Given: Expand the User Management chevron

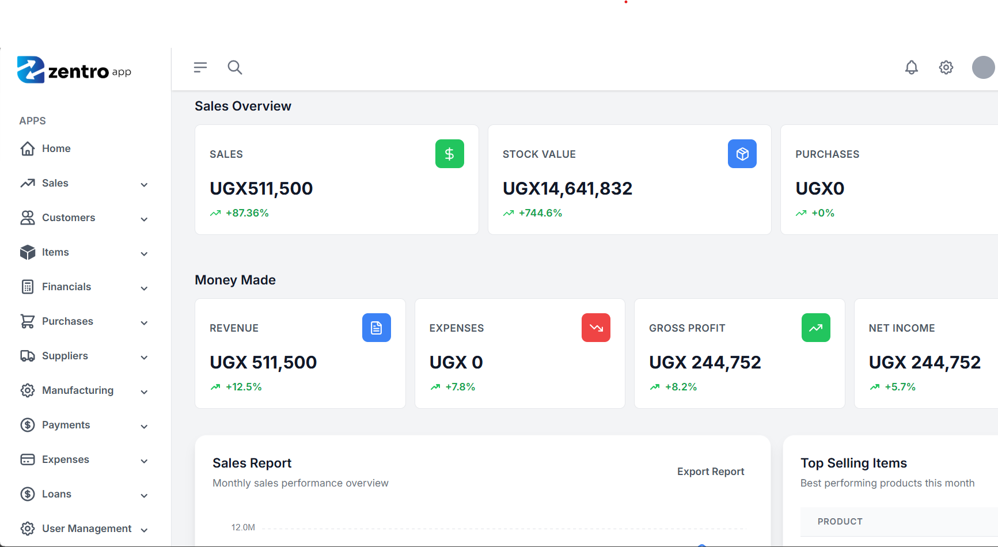Looking at the screenshot, I should click(144, 530).
